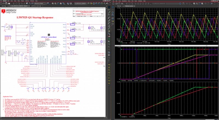Open the Plot menu in the waveform window
Image resolution: width=219 pixels, height=120 pixels.
132,1
